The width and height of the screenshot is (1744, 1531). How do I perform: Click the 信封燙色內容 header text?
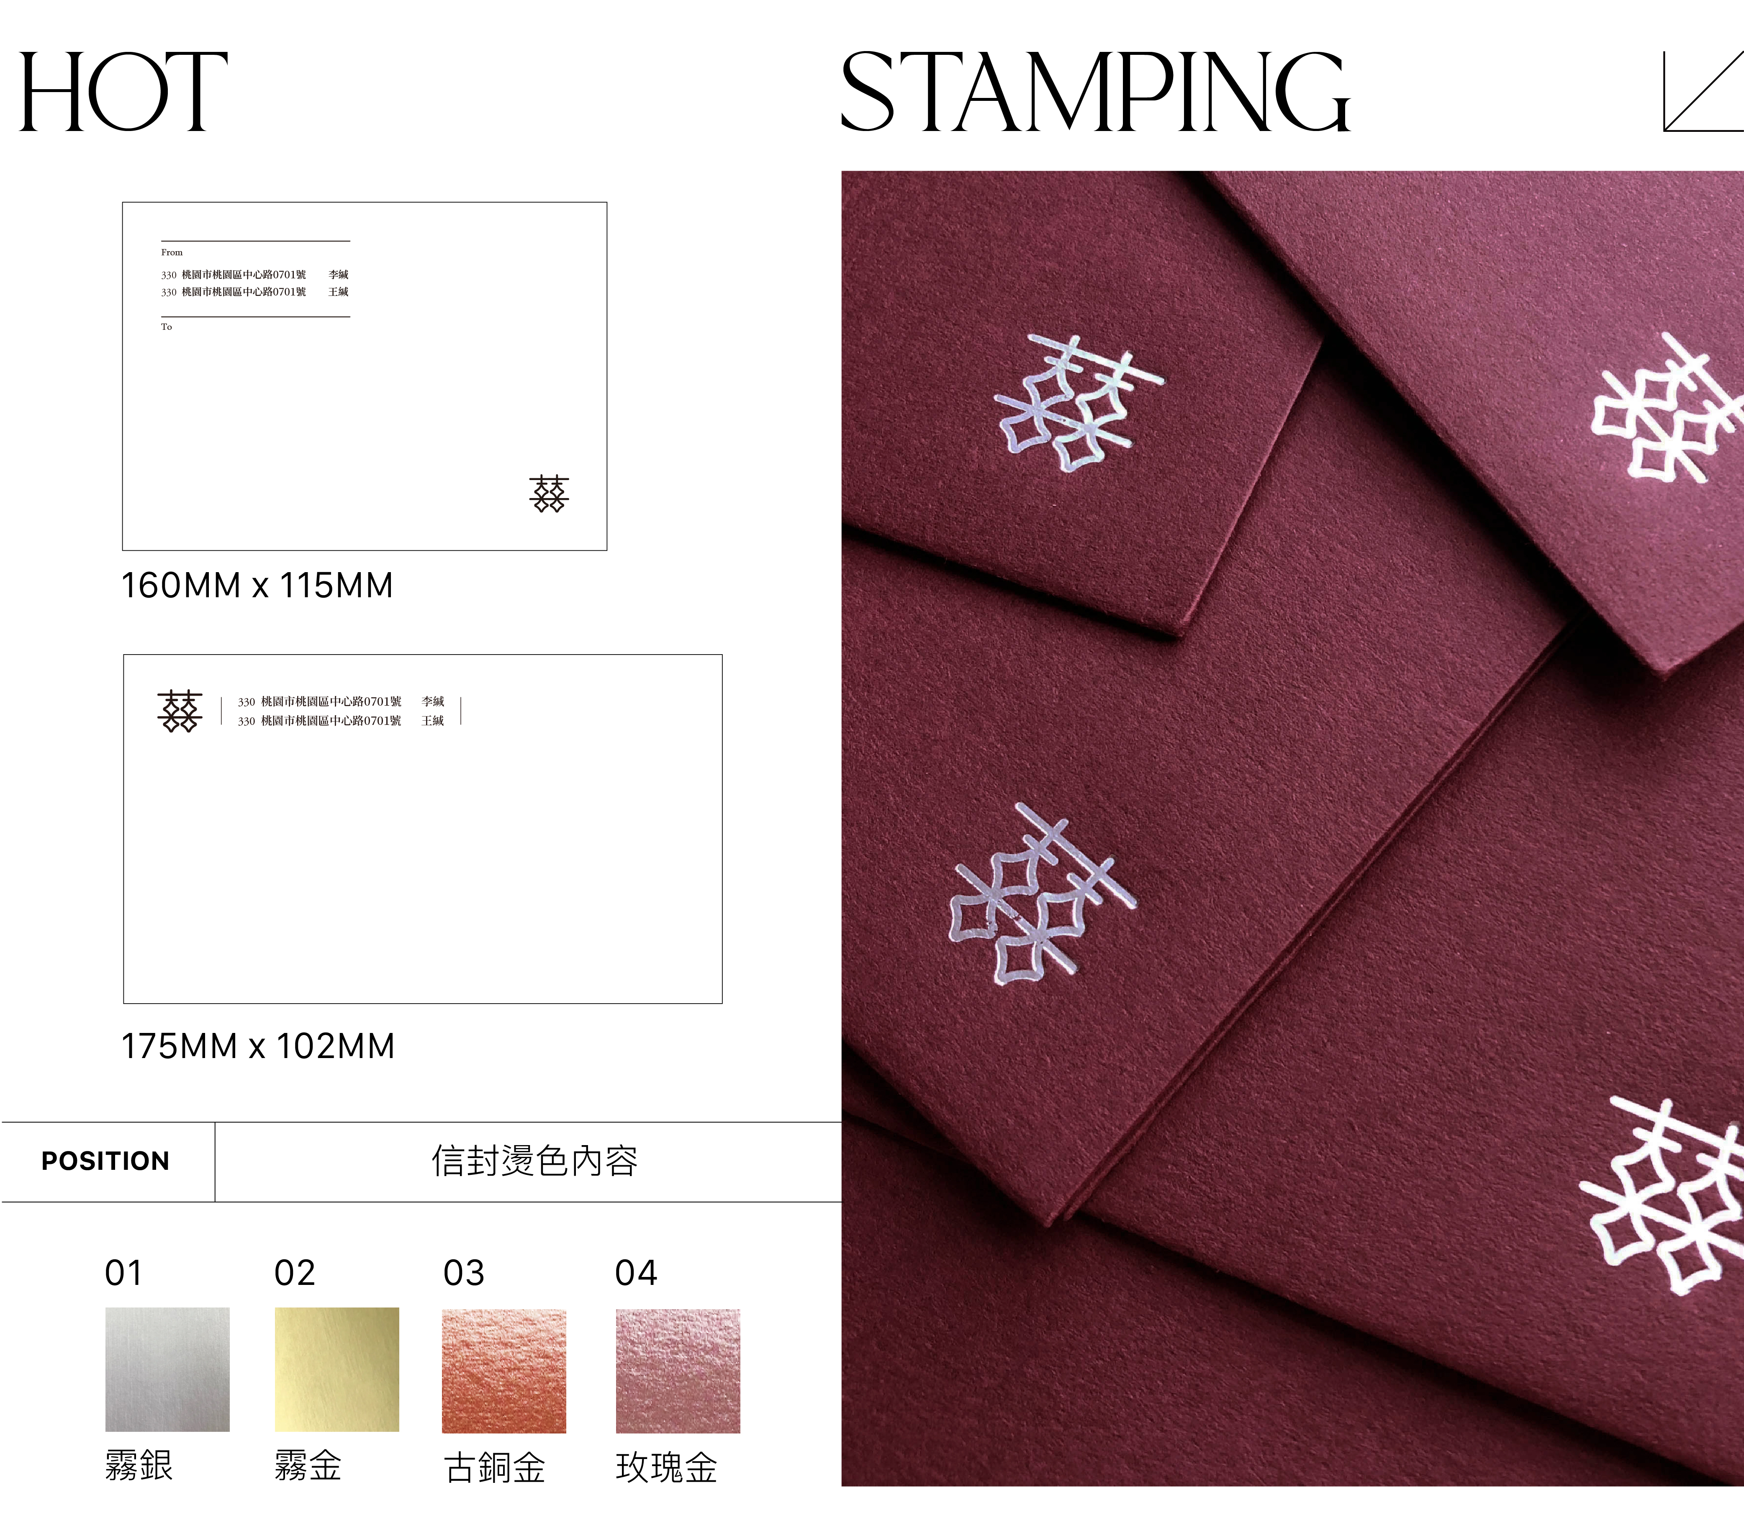(534, 1161)
